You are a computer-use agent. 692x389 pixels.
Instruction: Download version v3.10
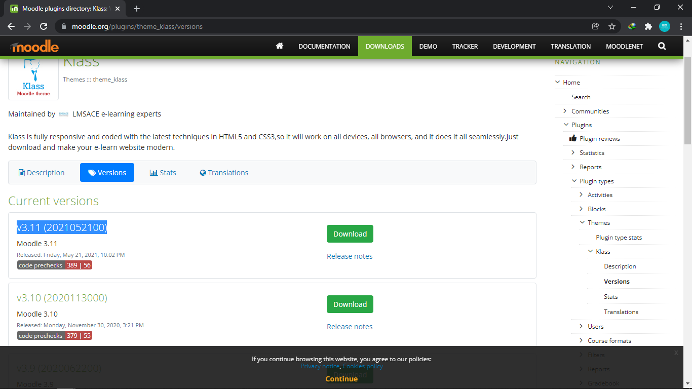[x=350, y=304]
